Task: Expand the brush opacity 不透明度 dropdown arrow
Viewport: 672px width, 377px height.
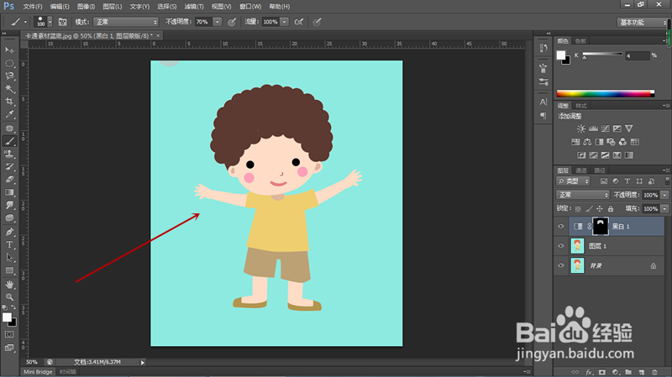Action: (218, 21)
